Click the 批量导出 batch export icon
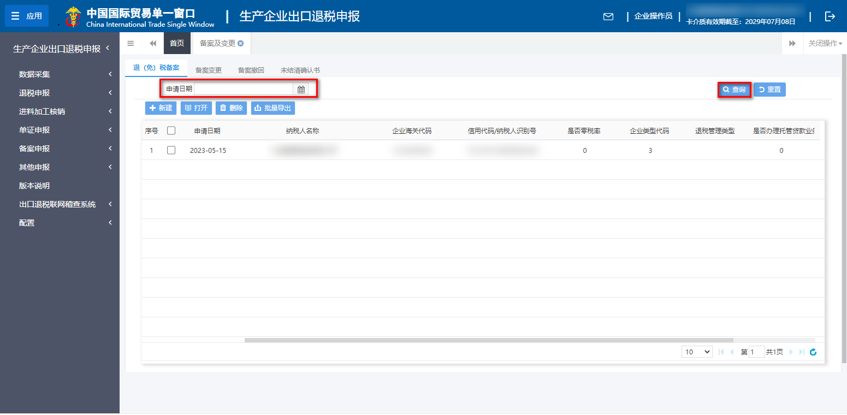The width and height of the screenshot is (847, 415). tap(273, 108)
